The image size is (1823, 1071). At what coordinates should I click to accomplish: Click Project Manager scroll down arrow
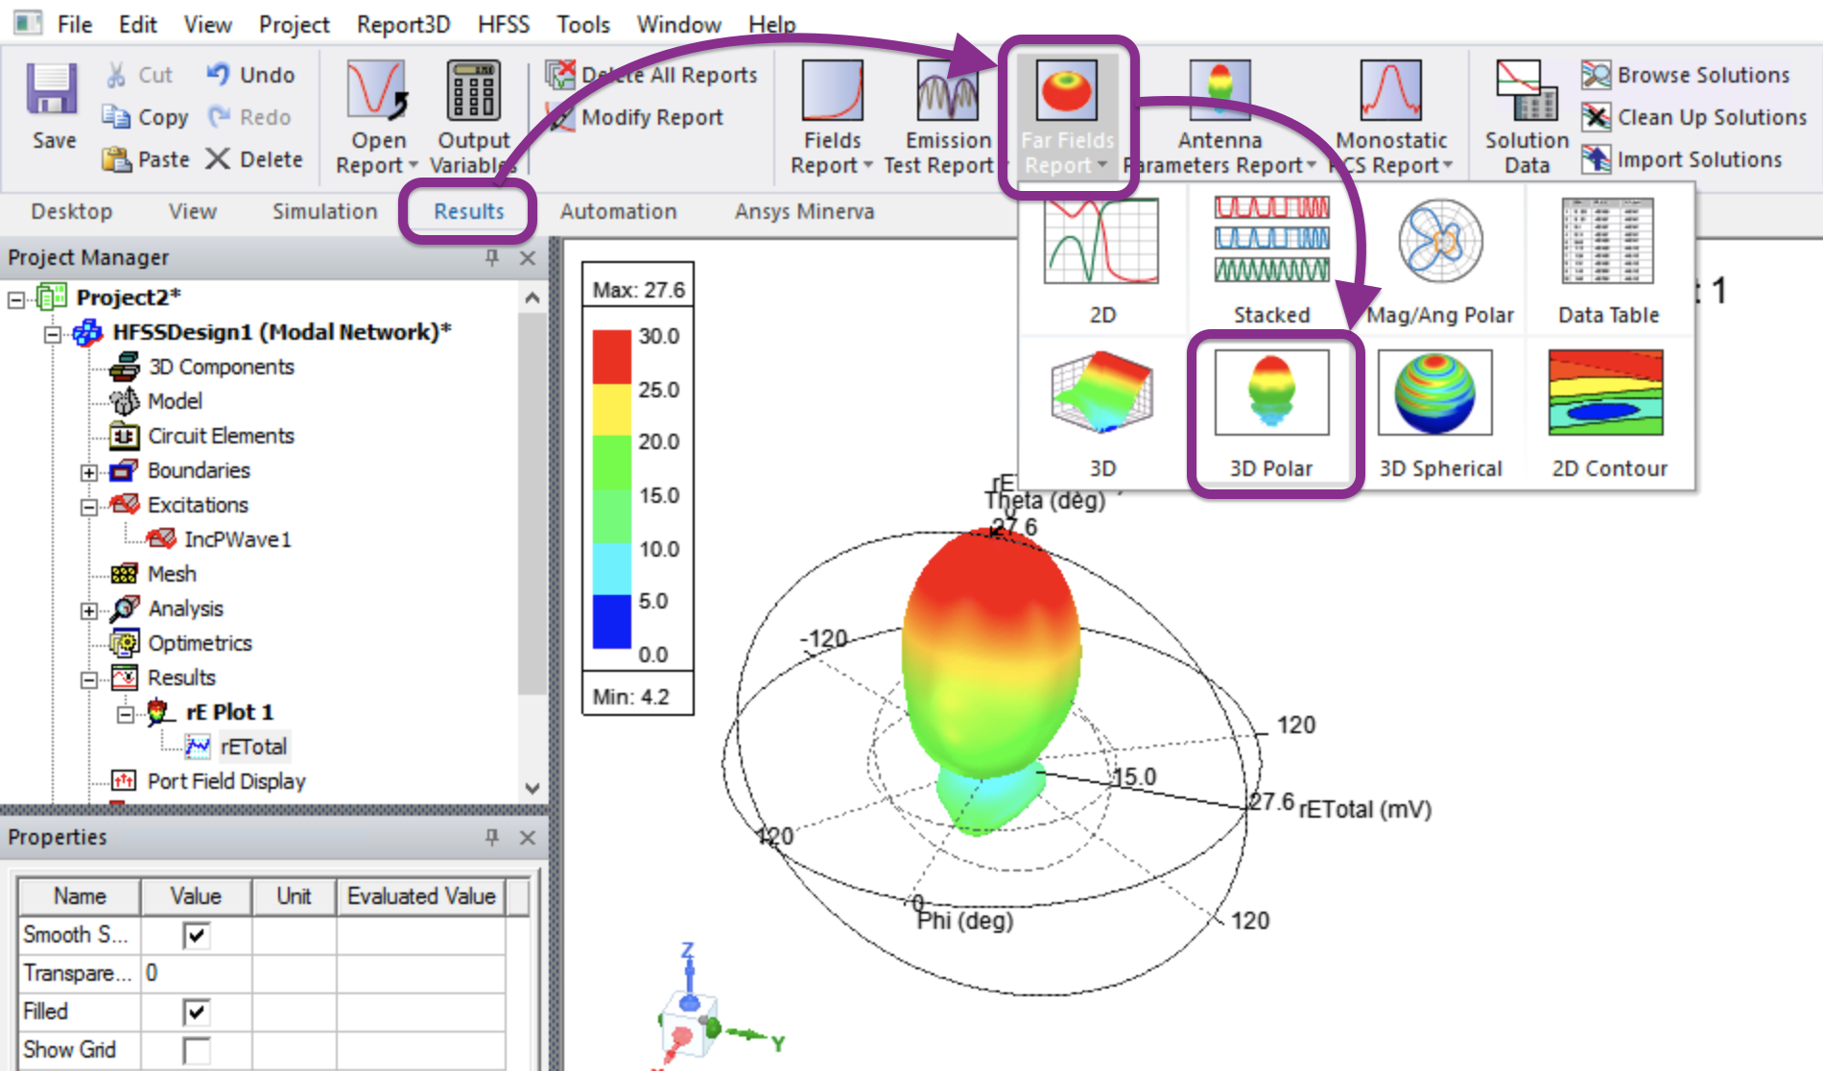[533, 788]
